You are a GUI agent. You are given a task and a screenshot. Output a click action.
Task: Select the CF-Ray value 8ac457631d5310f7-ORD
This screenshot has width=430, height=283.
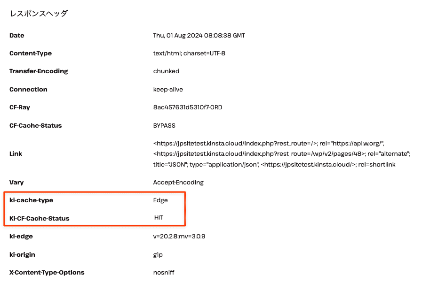coord(188,107)
